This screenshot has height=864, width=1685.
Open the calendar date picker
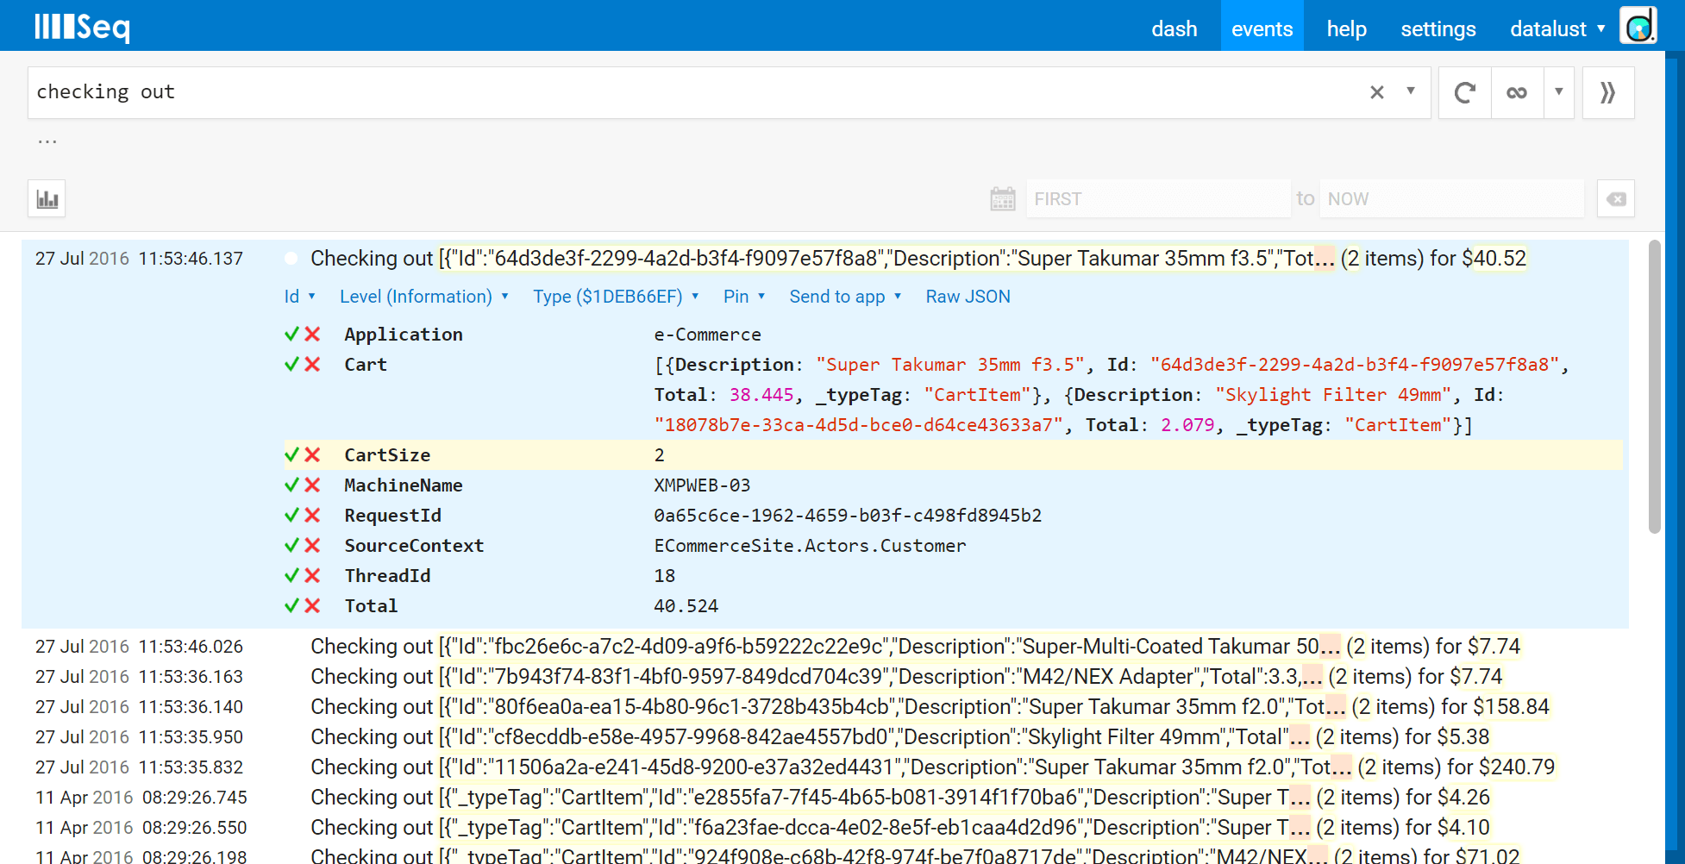pyautogui.click(x=1003, y=199)
